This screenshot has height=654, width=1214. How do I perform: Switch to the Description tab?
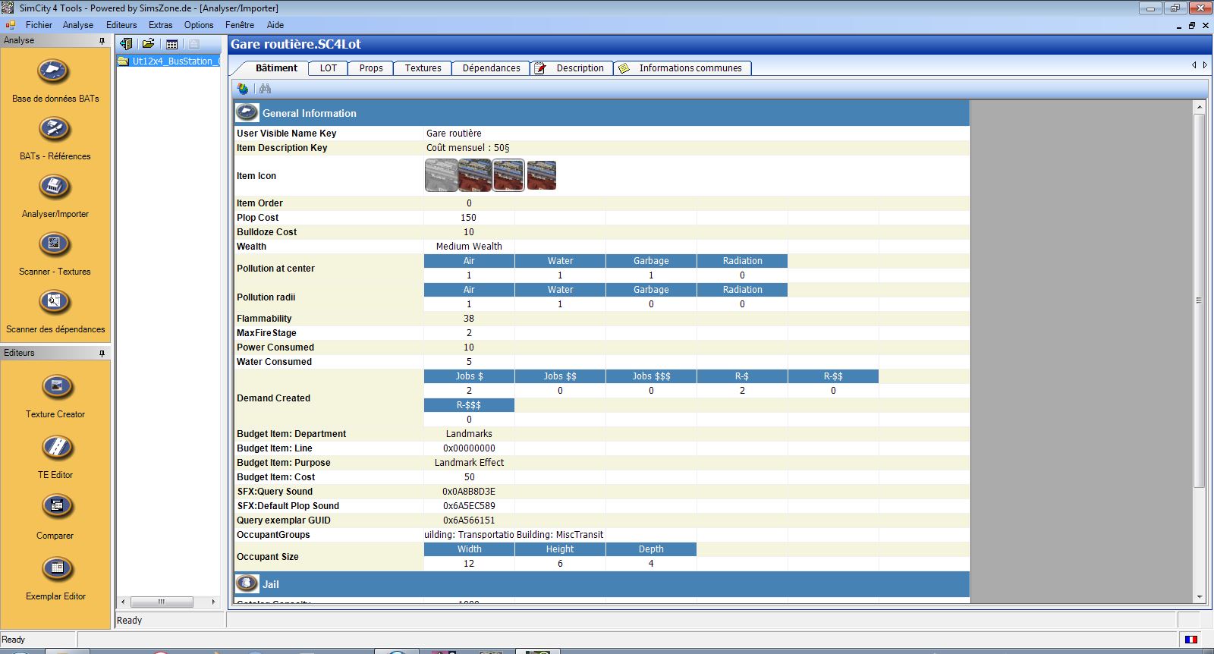571,68
